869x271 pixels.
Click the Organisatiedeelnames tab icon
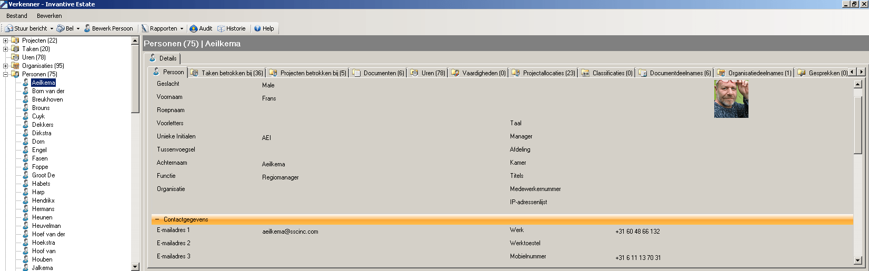click(x=721, y=73)
